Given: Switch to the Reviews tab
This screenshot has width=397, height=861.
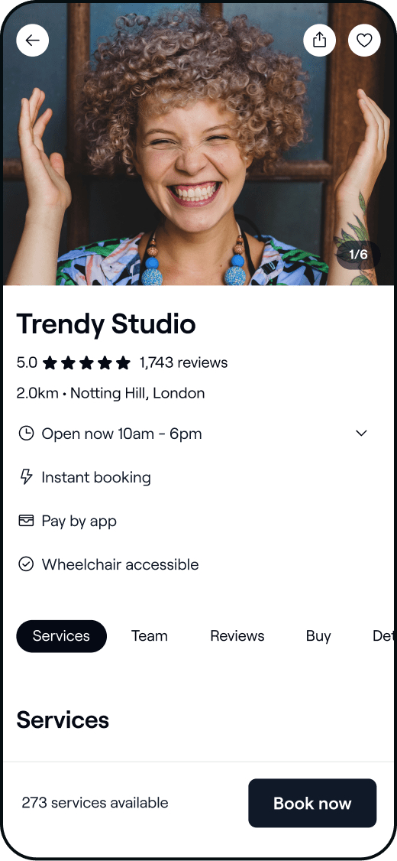Looking at the screenshot, I should pyautogui.click(x=237, y=636).
